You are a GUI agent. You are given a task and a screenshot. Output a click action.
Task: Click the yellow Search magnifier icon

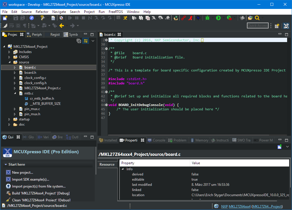[x=257, y=18]
